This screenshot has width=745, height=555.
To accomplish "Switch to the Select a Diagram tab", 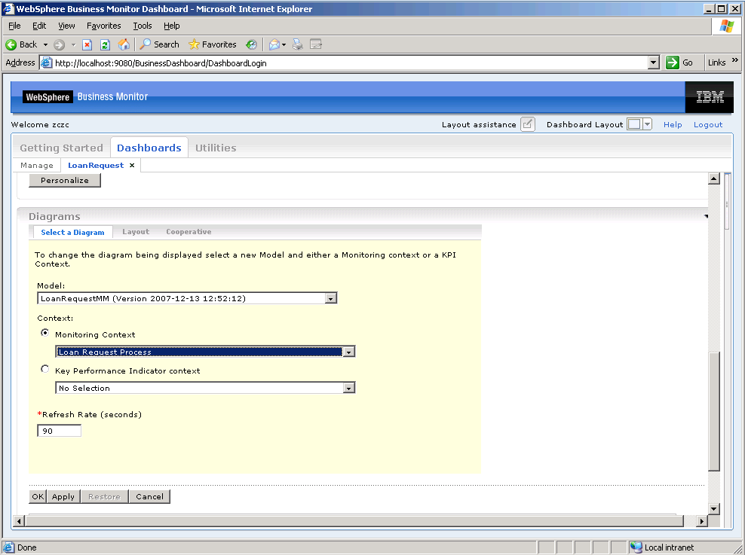I will (72, 232).
